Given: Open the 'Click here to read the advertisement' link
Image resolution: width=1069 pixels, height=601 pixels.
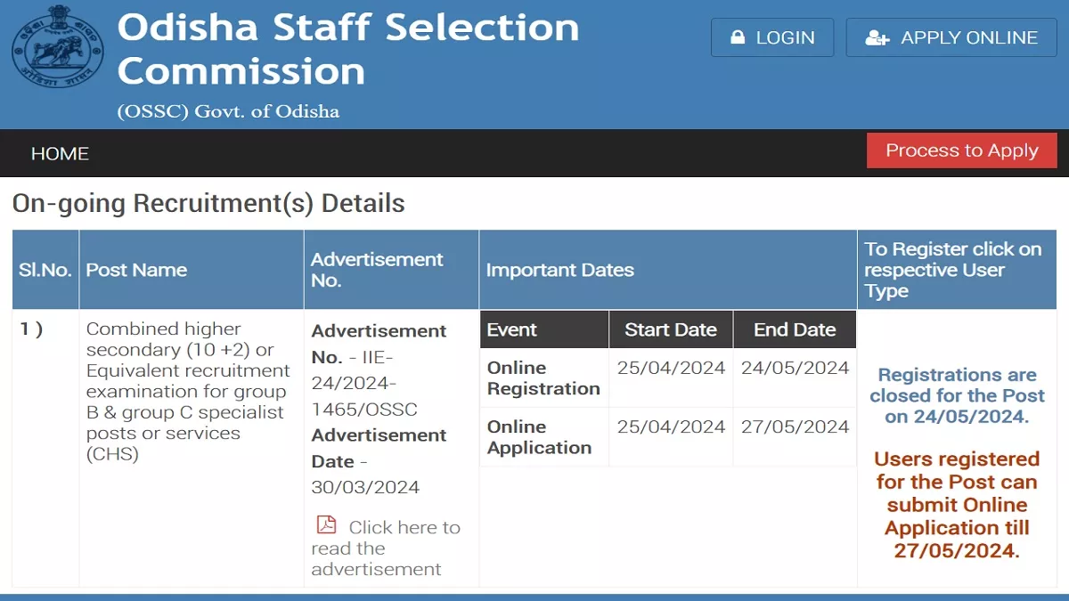Looking at the screenshot, I should pyautogui.click(x=386, y=548).
